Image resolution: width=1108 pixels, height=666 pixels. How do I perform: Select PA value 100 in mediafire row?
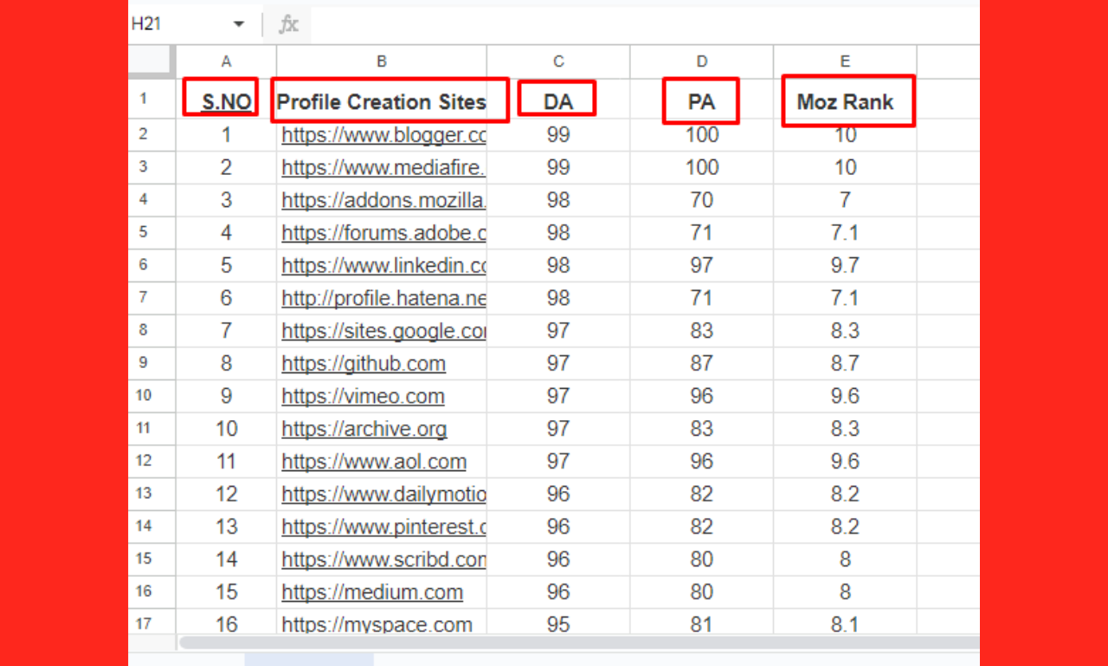(702, 167)
